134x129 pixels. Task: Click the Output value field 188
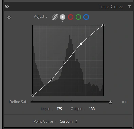pyautogui.click(x=92, y=109)
